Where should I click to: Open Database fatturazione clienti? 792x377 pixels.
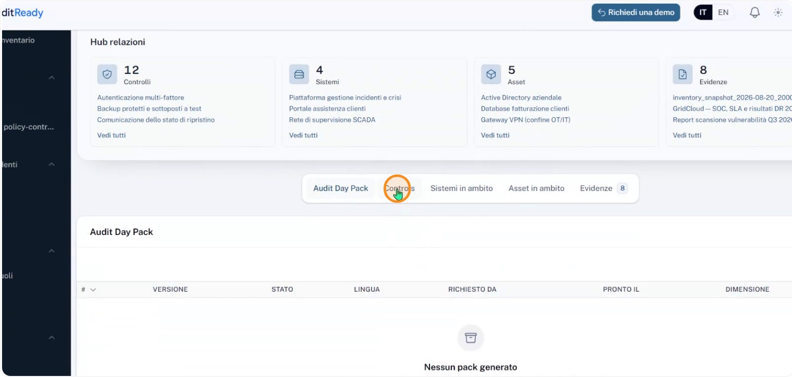coord(525,109)
